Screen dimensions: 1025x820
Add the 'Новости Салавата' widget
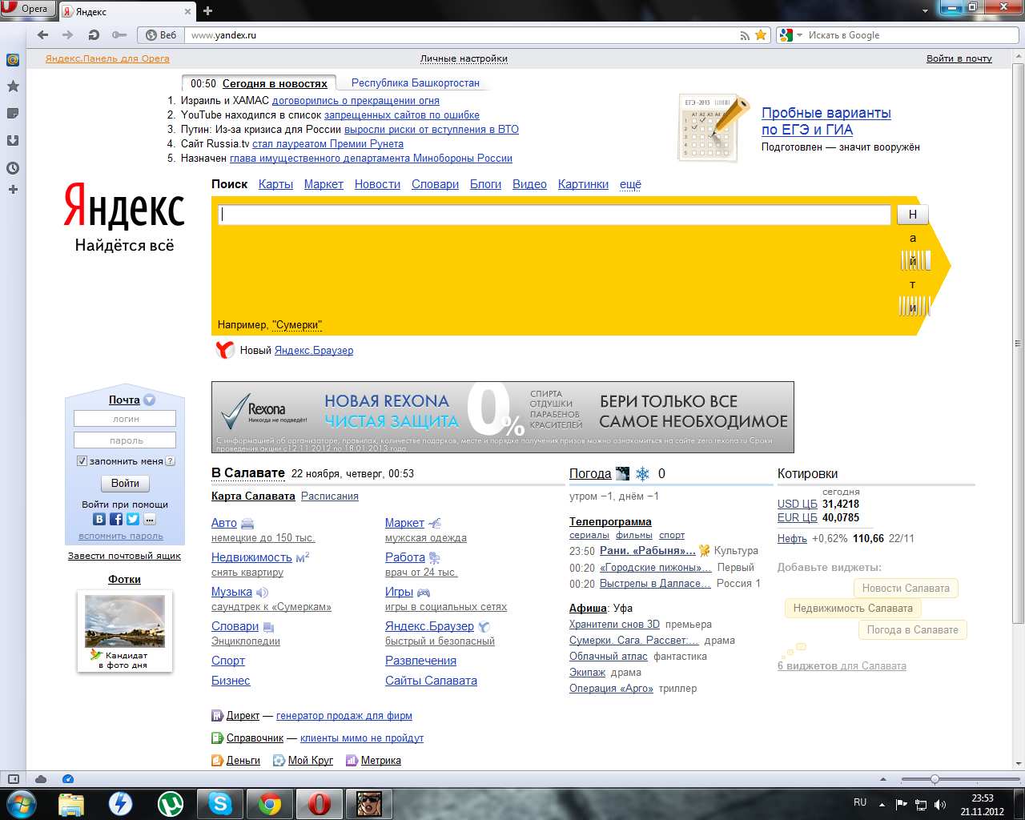click(x=906, y=588)
